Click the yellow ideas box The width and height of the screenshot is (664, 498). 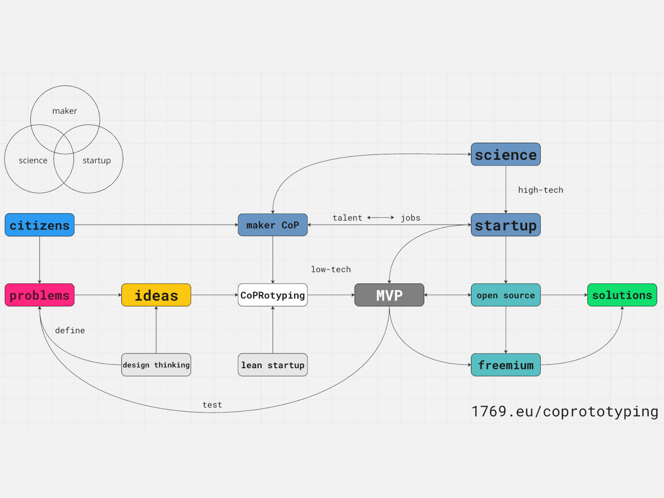point(156,295)
